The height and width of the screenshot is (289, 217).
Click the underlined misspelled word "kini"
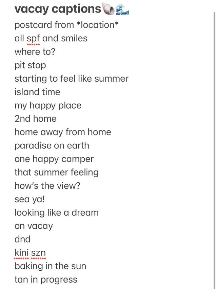(22, 253)
